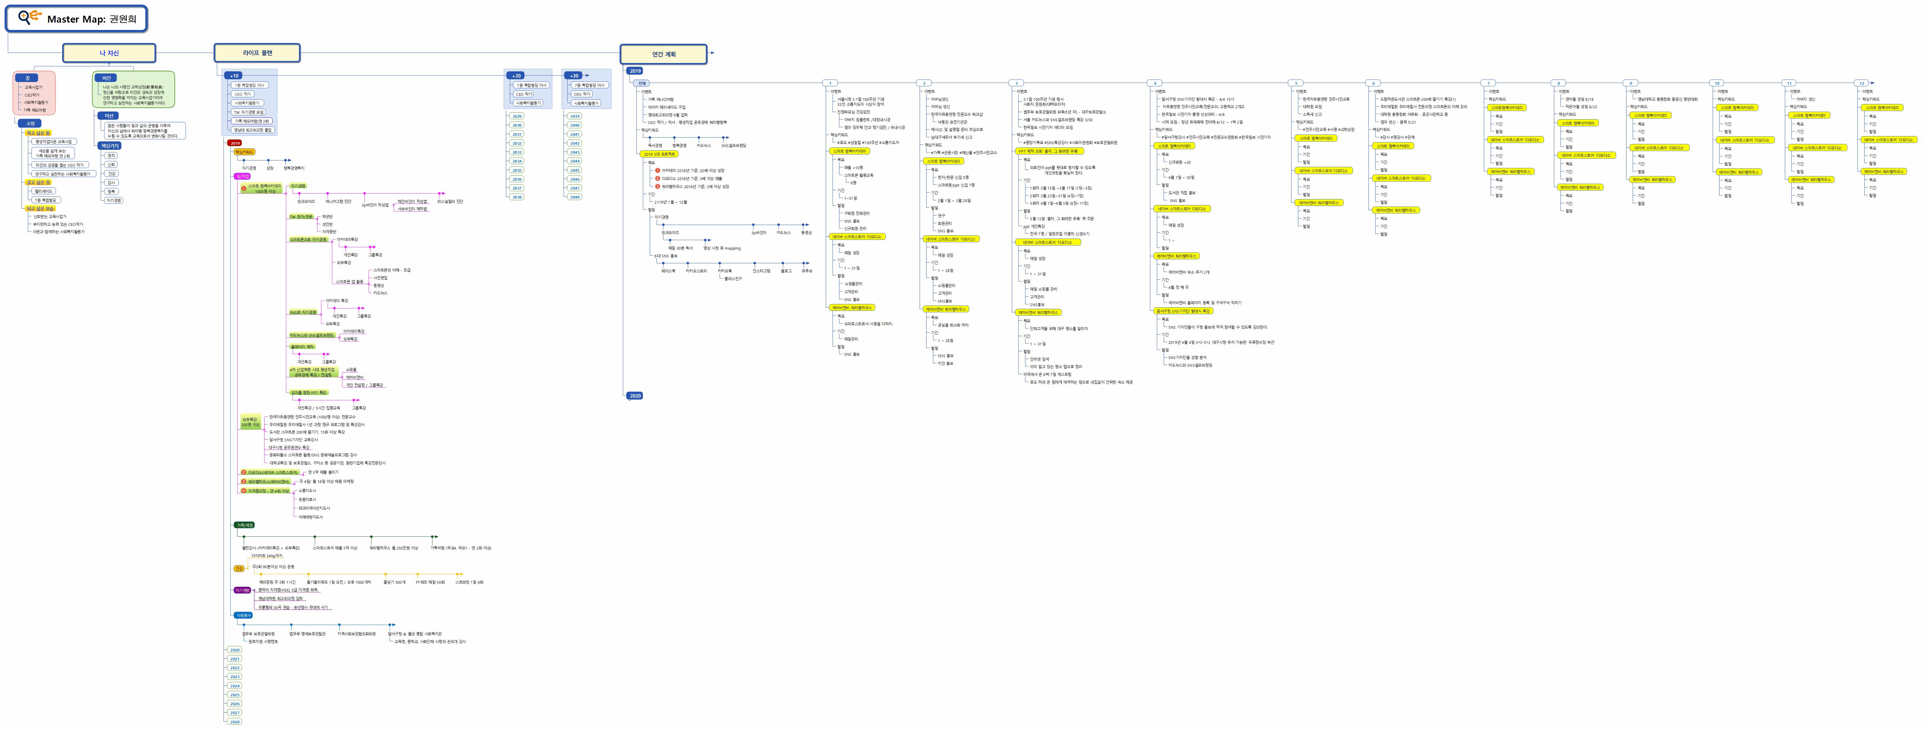Click the dark green 가족/재정 topic
The height and width of the screenshot is (729, 1924).
244,525
